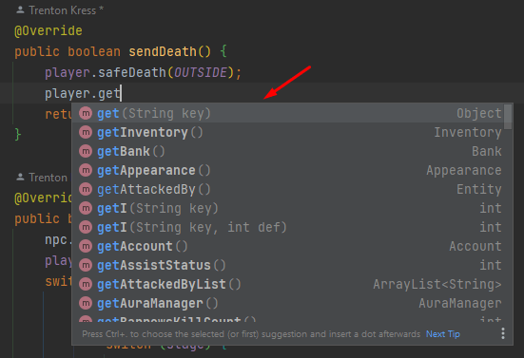Click the completion list scrollbar thumb

click(508, 117)
